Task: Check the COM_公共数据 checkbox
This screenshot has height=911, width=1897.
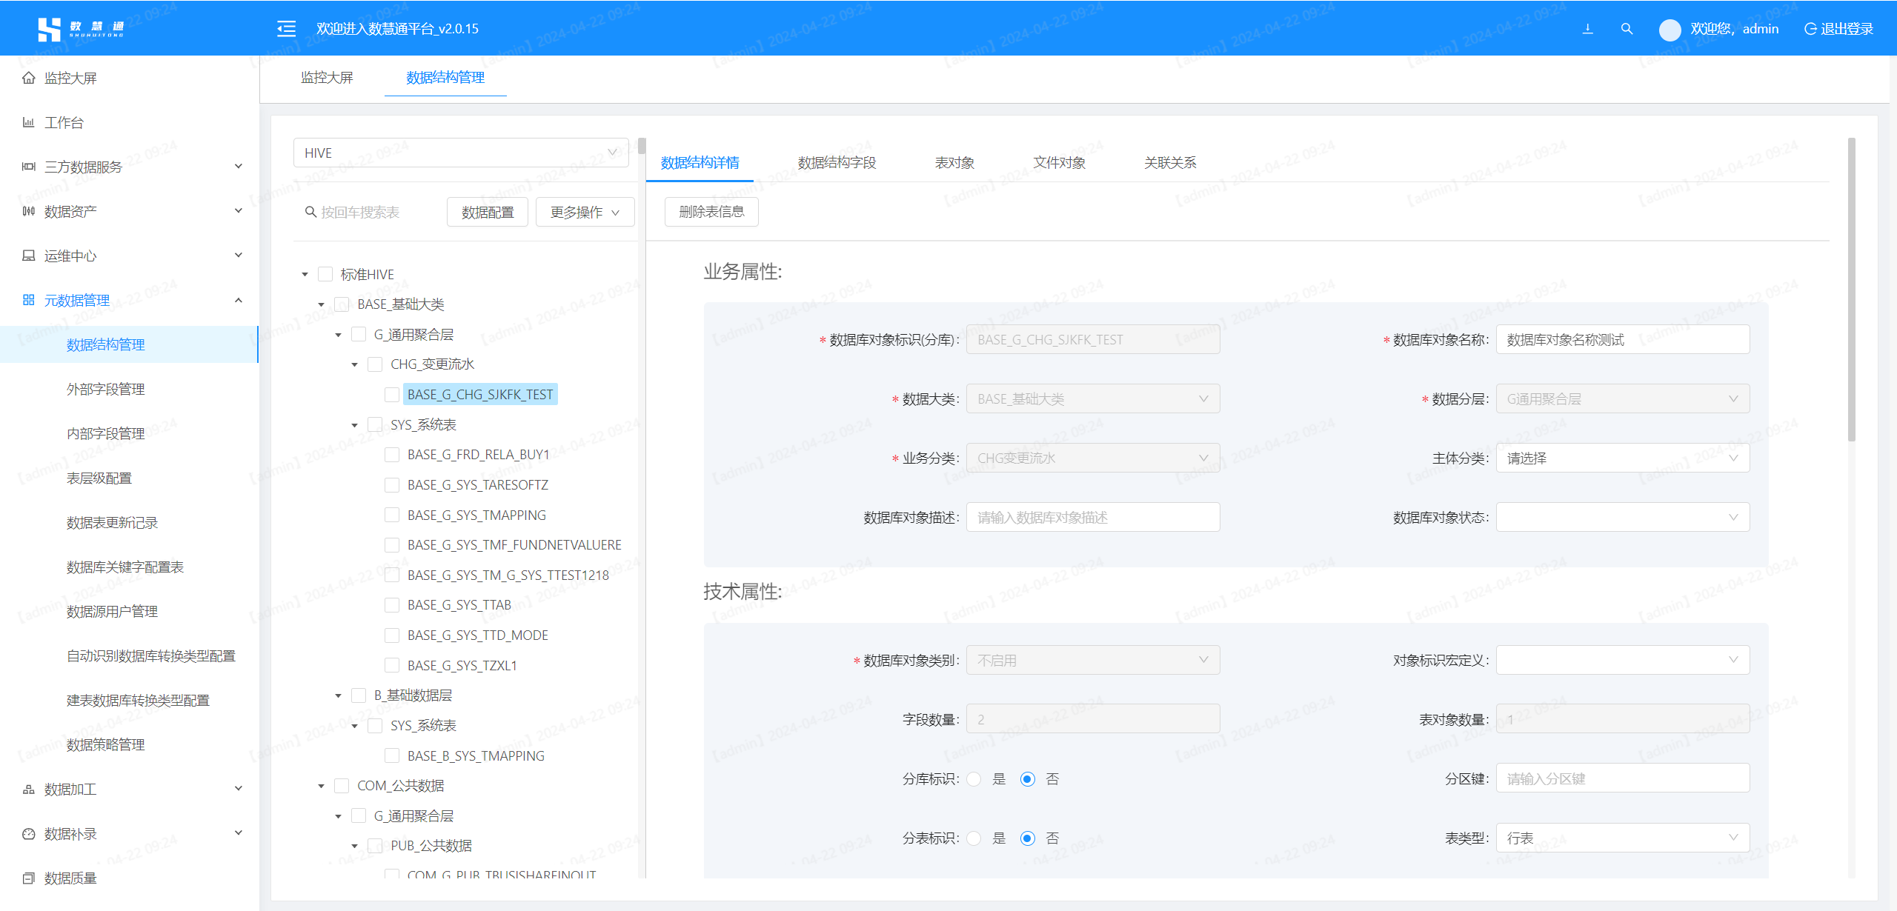Action: click(x=342, y=786)
